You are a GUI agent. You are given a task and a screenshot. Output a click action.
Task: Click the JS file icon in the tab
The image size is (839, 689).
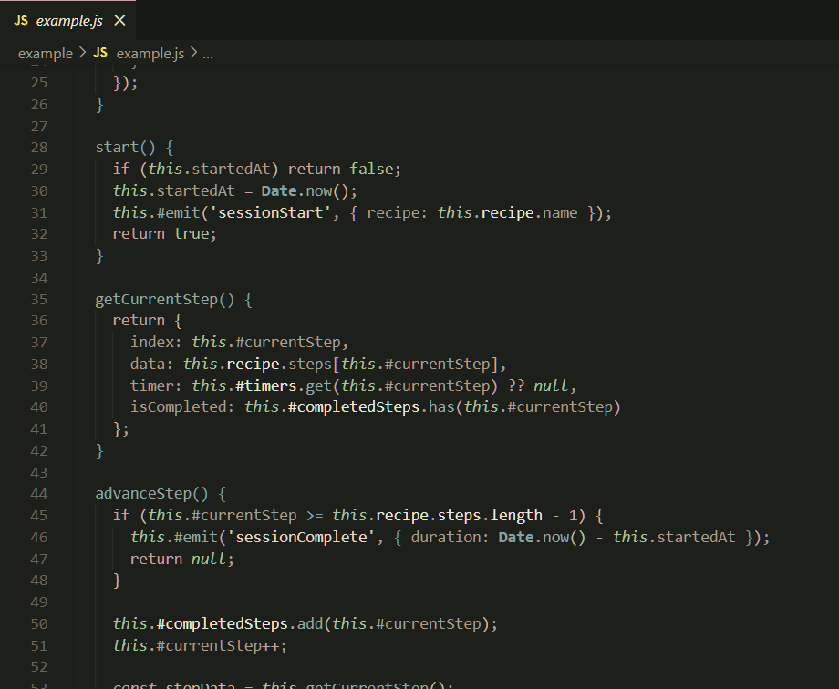(21, 20)
